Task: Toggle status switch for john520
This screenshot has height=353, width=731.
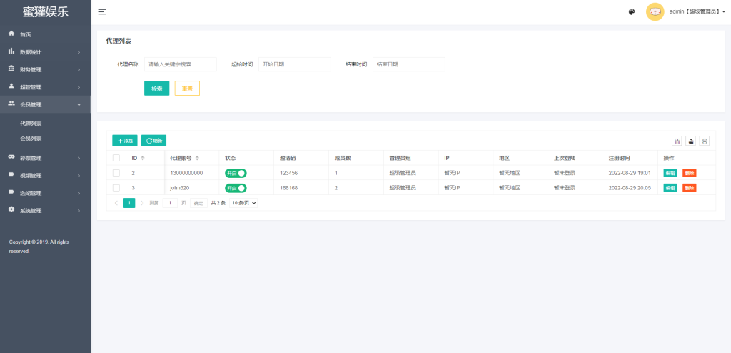Action: pos(236,188)
